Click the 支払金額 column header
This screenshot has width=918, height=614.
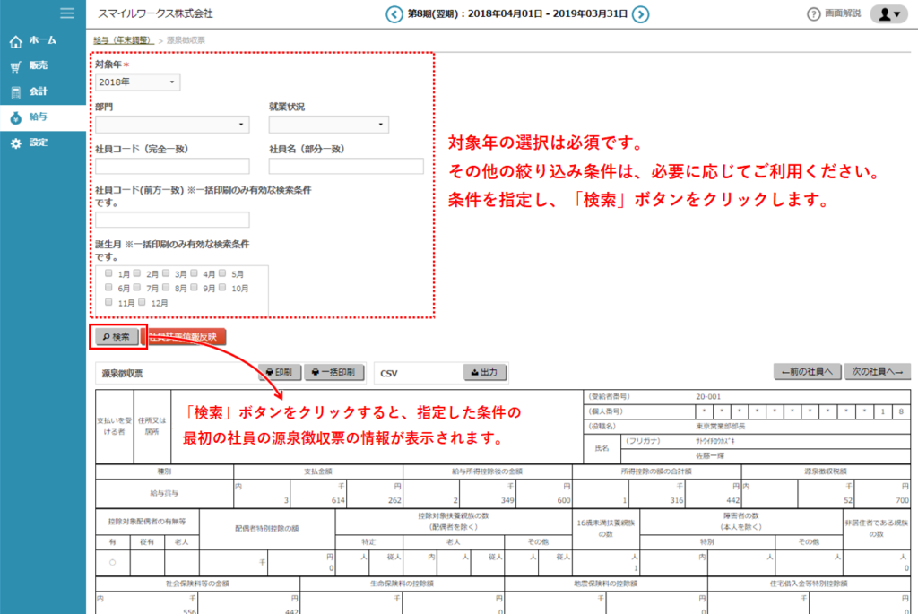point(318,471)
